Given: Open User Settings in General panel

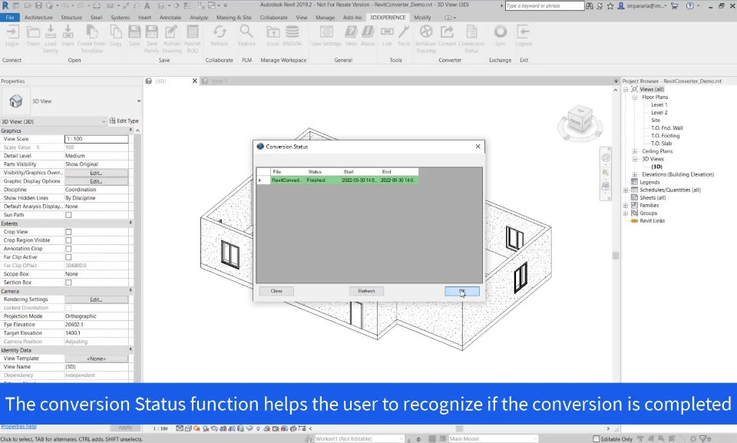Looking at the screenshot, I should tap(326, 36).
